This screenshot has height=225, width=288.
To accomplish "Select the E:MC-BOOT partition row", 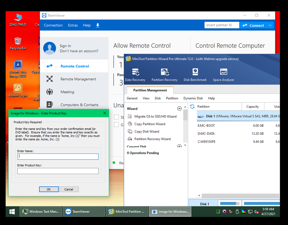I will [238, 126].
